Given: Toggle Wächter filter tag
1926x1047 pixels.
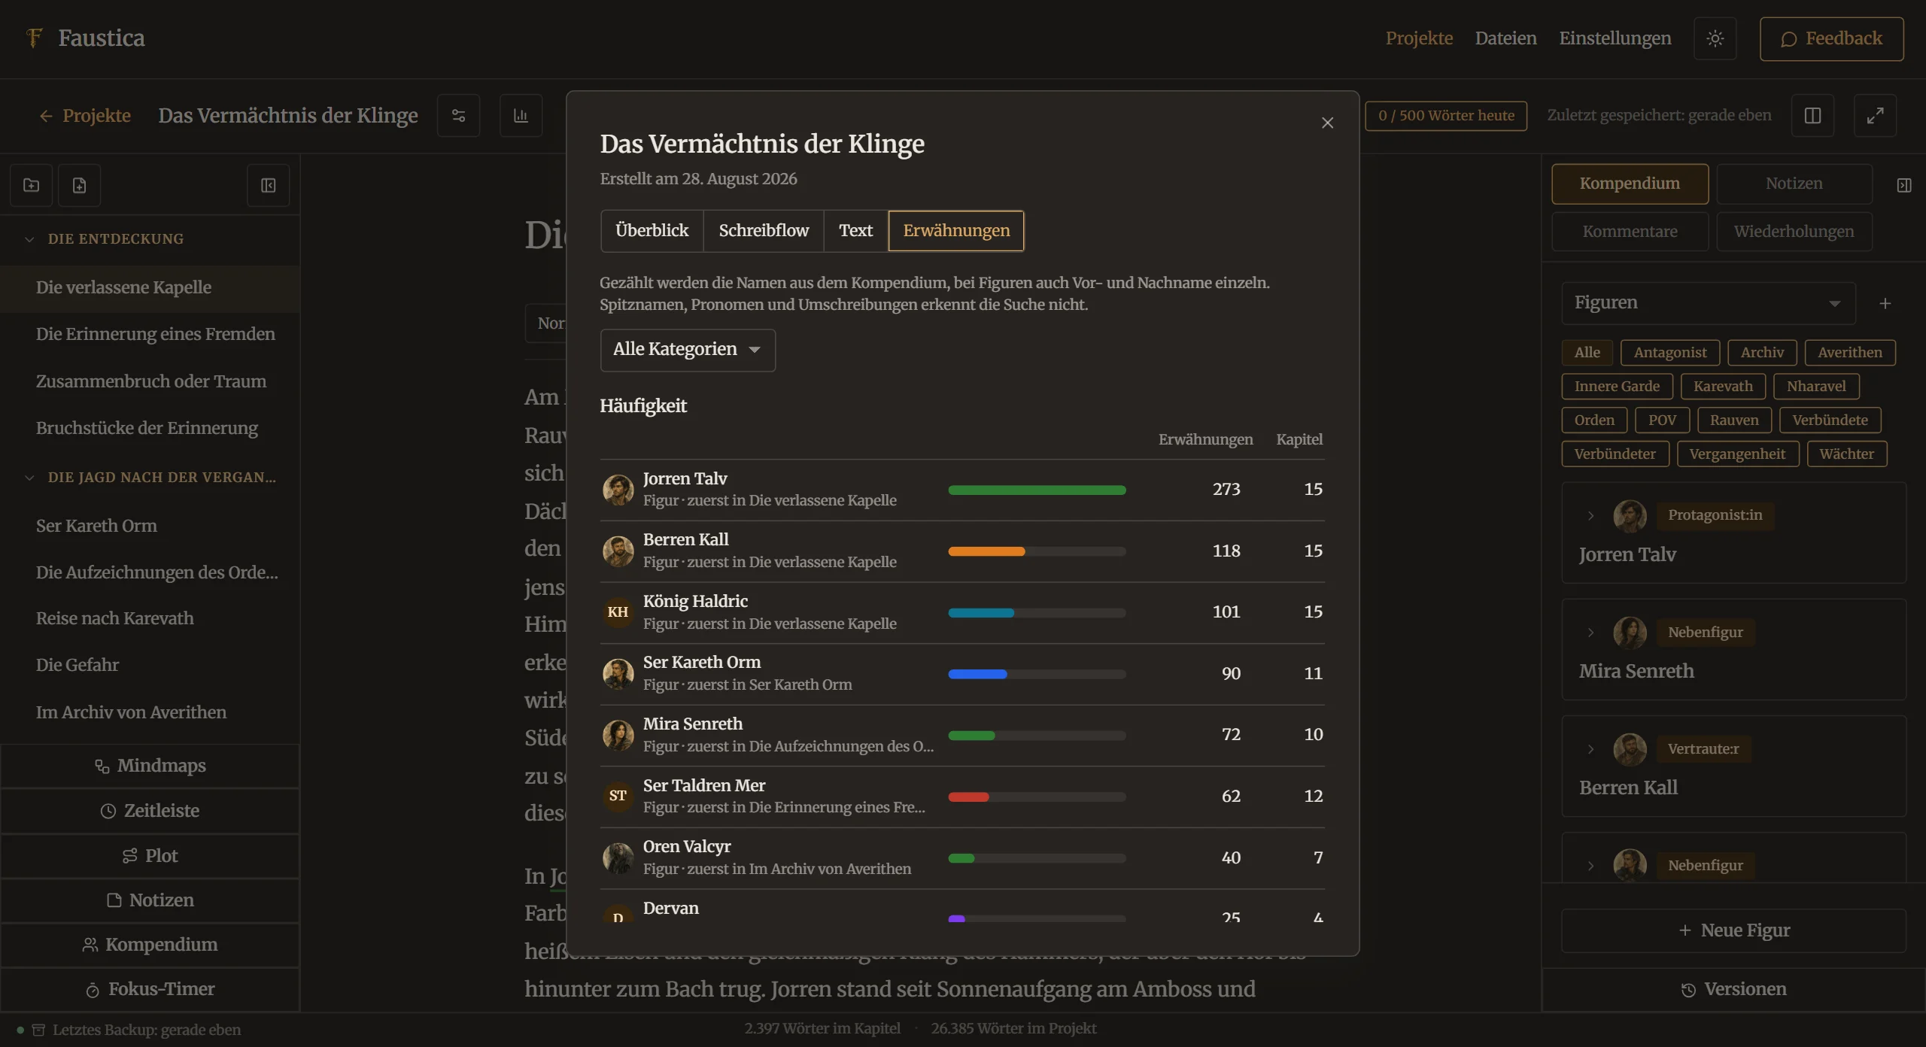Looking at the screenshot, I should click(x=1846, y=454).
